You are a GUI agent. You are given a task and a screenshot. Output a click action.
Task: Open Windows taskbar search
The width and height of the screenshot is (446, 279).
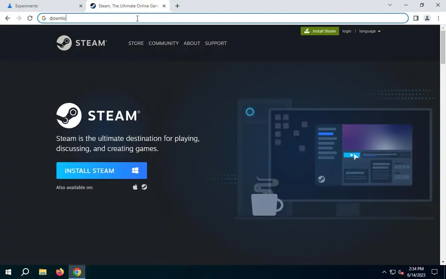point(25,272)
